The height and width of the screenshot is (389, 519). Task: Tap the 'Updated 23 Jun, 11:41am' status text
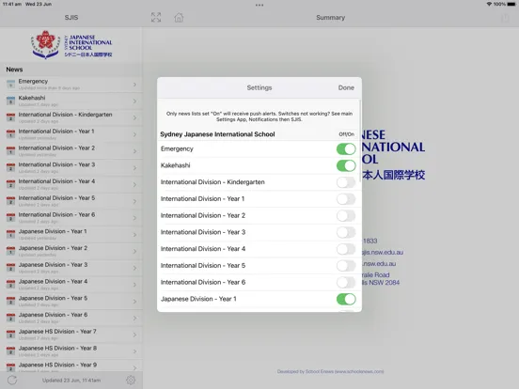[71, 381]
